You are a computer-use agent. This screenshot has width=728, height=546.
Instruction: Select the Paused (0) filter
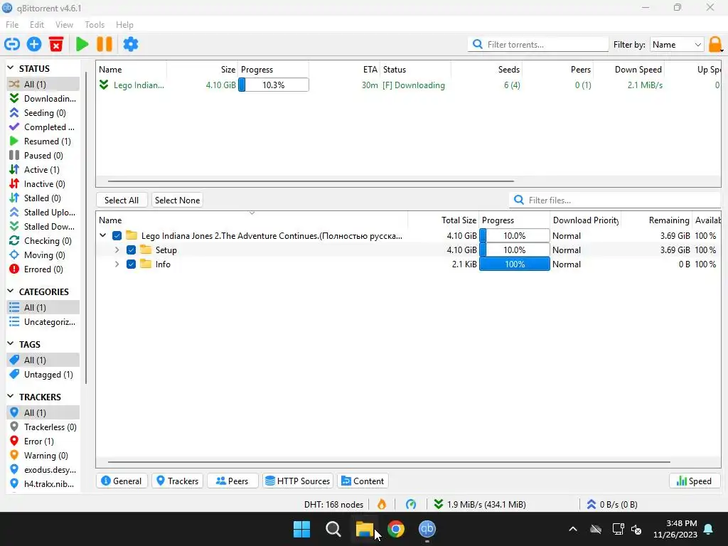tap(43, 156)
